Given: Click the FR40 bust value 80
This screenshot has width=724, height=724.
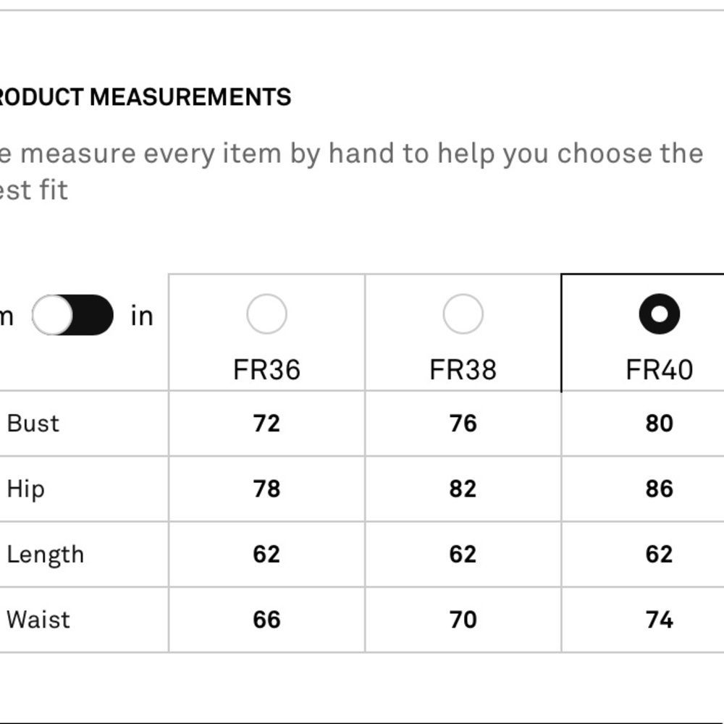Looking at the screenshot, I should click(659, 424).
